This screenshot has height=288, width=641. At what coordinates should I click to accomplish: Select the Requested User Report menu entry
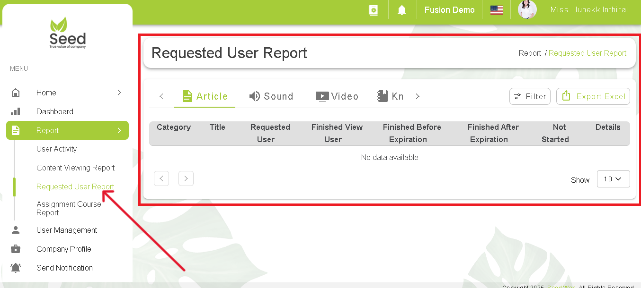point(75,186)
